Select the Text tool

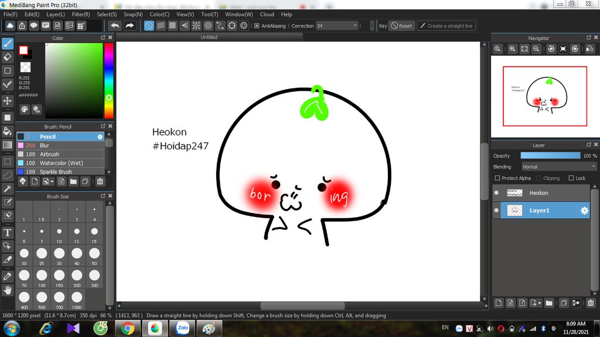point(7,233)
